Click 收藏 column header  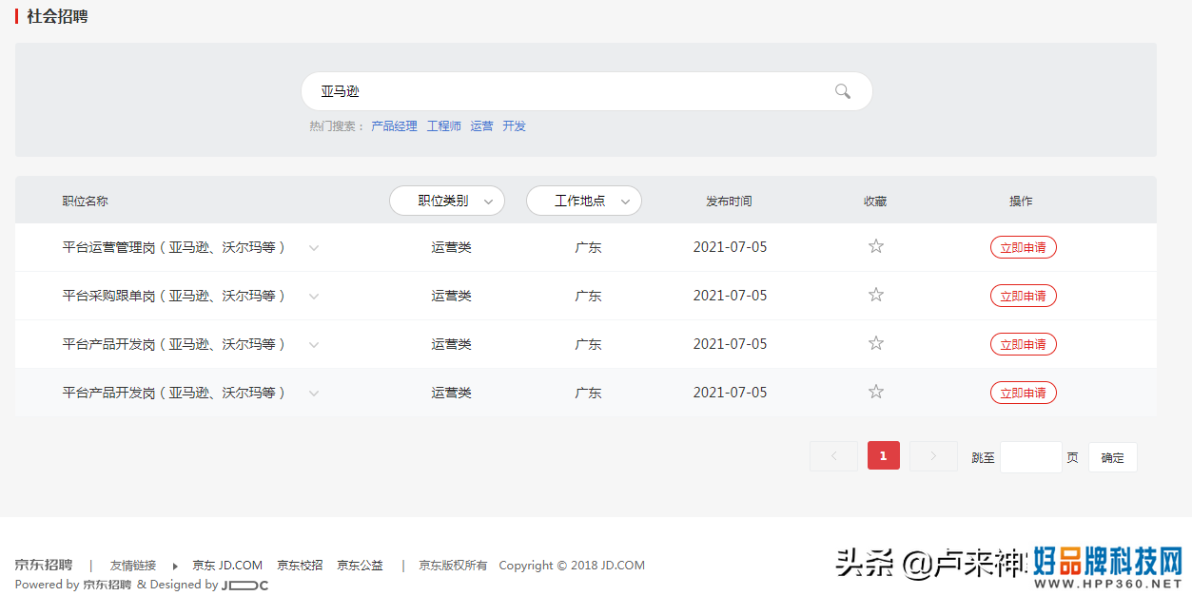(x=875, y=202)
